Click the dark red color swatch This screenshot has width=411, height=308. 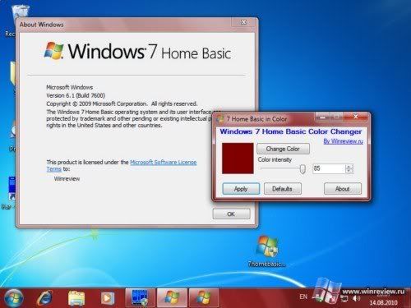coord(238,159)
